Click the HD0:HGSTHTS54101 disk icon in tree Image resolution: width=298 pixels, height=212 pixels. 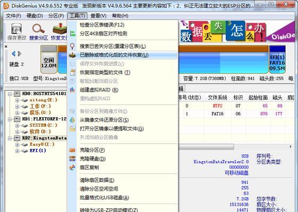[x=17, y=93]
